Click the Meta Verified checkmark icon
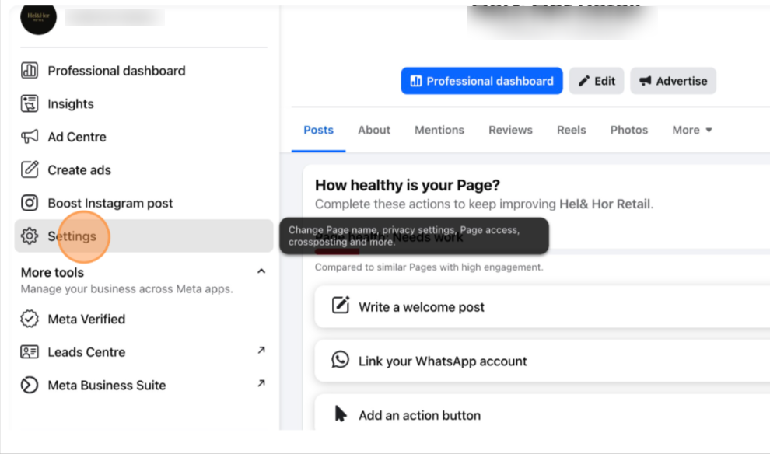This screenshot has height=454, width=770. point(29,319)
